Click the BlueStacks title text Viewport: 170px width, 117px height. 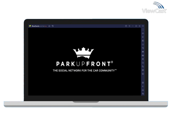(x=36, y=26)
